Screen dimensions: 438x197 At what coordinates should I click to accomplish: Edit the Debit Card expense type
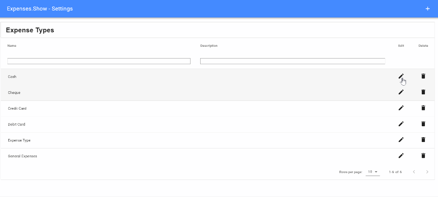pos(401,124)
